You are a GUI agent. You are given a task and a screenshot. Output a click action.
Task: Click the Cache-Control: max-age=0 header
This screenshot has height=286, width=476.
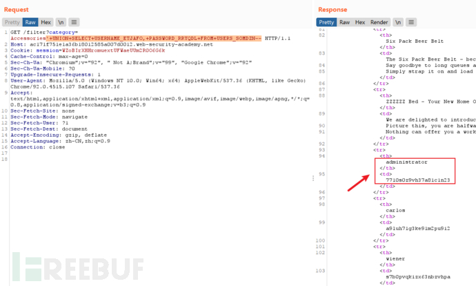49,57
